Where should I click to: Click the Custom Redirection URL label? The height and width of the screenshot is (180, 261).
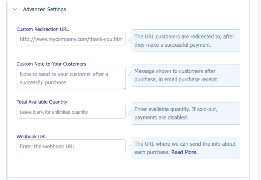43,29
